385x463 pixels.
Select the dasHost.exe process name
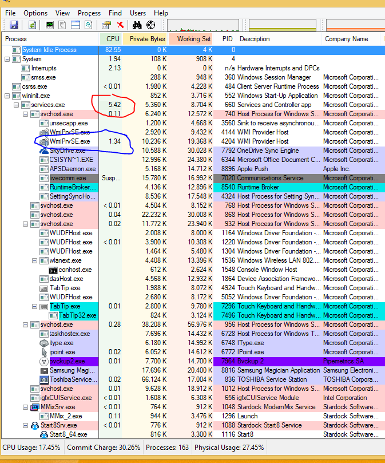pos(66,279)
